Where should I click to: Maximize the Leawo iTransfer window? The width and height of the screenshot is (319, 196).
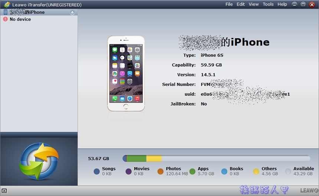point(303,4)
